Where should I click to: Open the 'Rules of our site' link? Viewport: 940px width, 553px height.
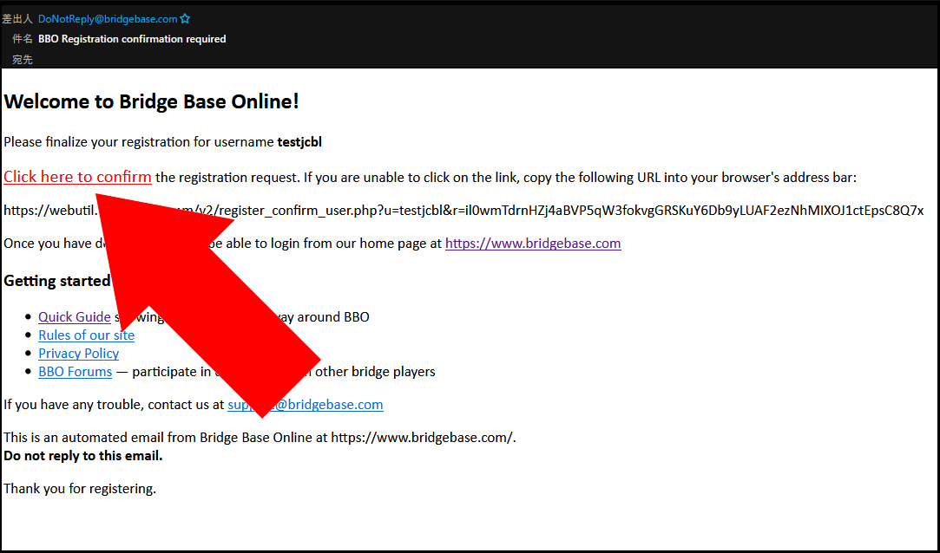pos(86,335)
